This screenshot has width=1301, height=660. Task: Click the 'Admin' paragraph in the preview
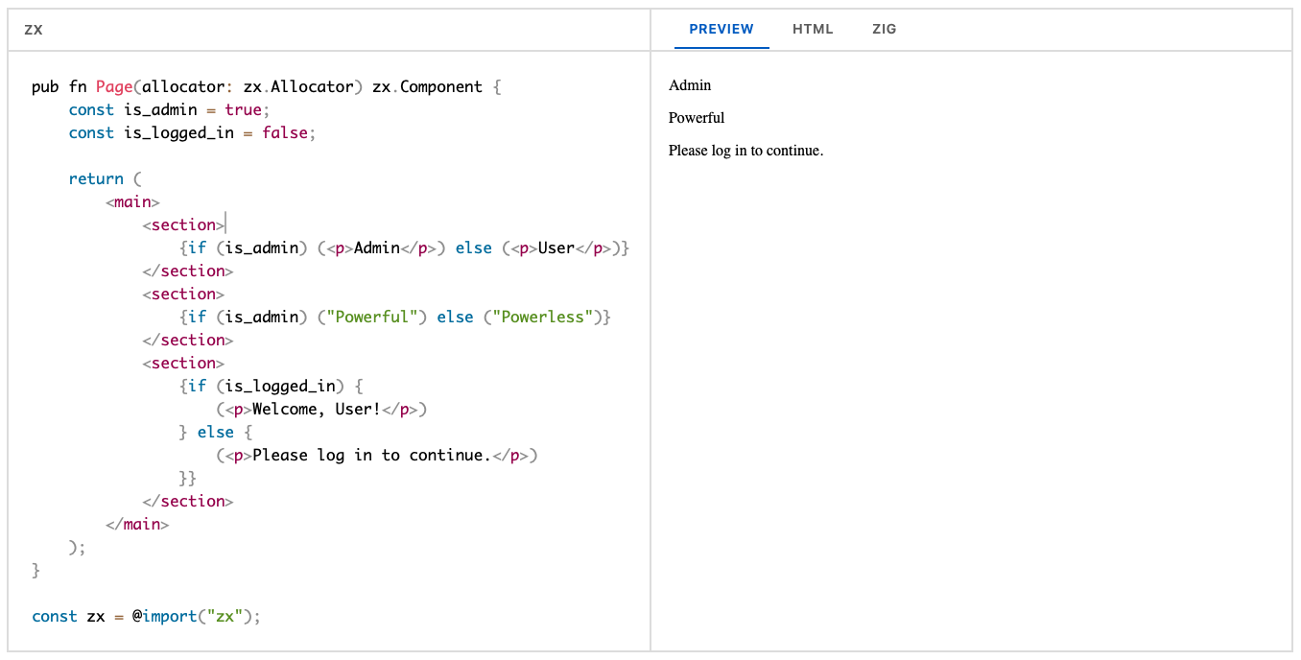(690, 85)
